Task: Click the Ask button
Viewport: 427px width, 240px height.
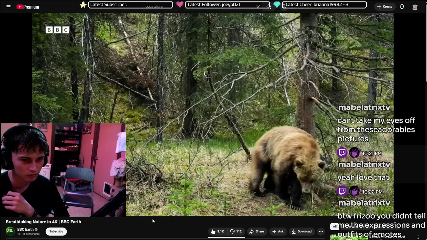Action: tap(278, 231)
